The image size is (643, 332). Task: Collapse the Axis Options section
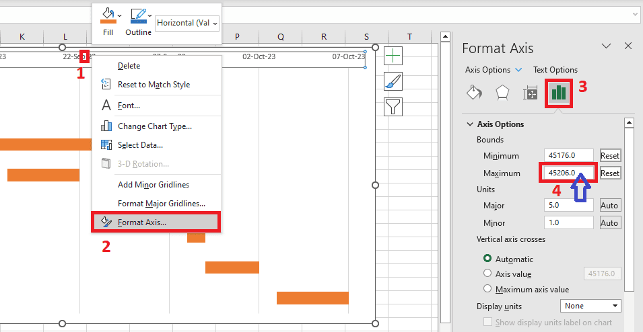click(x=469, y=124)
